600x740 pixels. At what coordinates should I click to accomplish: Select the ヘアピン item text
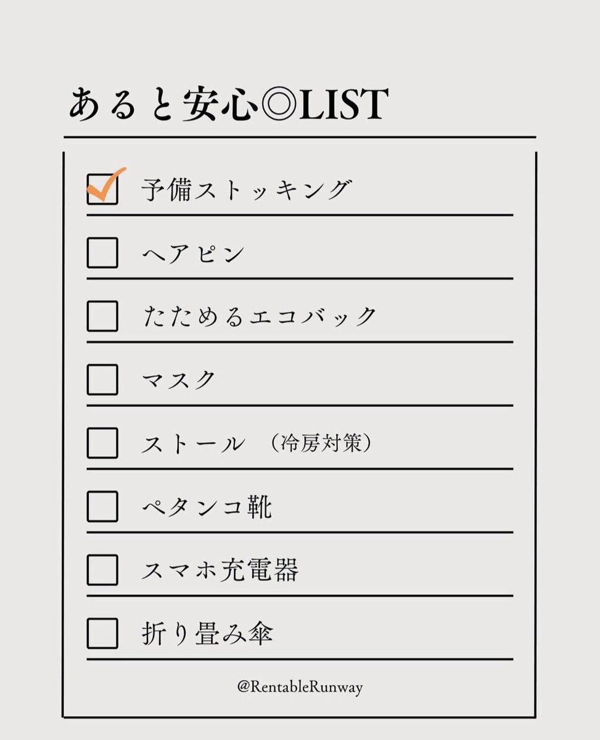193,253
